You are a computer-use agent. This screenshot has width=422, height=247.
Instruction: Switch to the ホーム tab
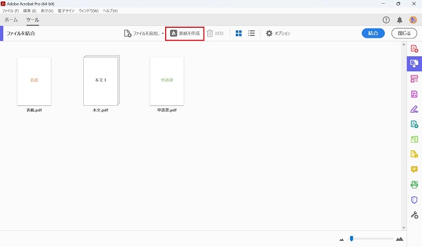[x=11, y=20]
